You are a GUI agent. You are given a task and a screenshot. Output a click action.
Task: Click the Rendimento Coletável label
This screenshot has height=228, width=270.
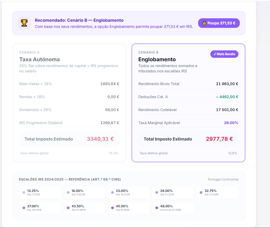[x=157, y=110]
